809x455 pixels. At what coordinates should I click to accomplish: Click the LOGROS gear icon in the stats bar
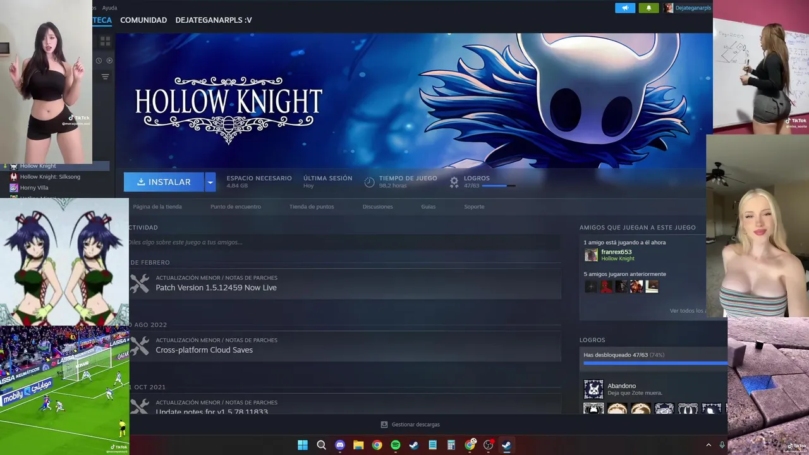[454, 182]
